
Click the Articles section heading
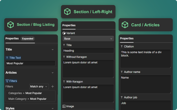pos(11,73)
